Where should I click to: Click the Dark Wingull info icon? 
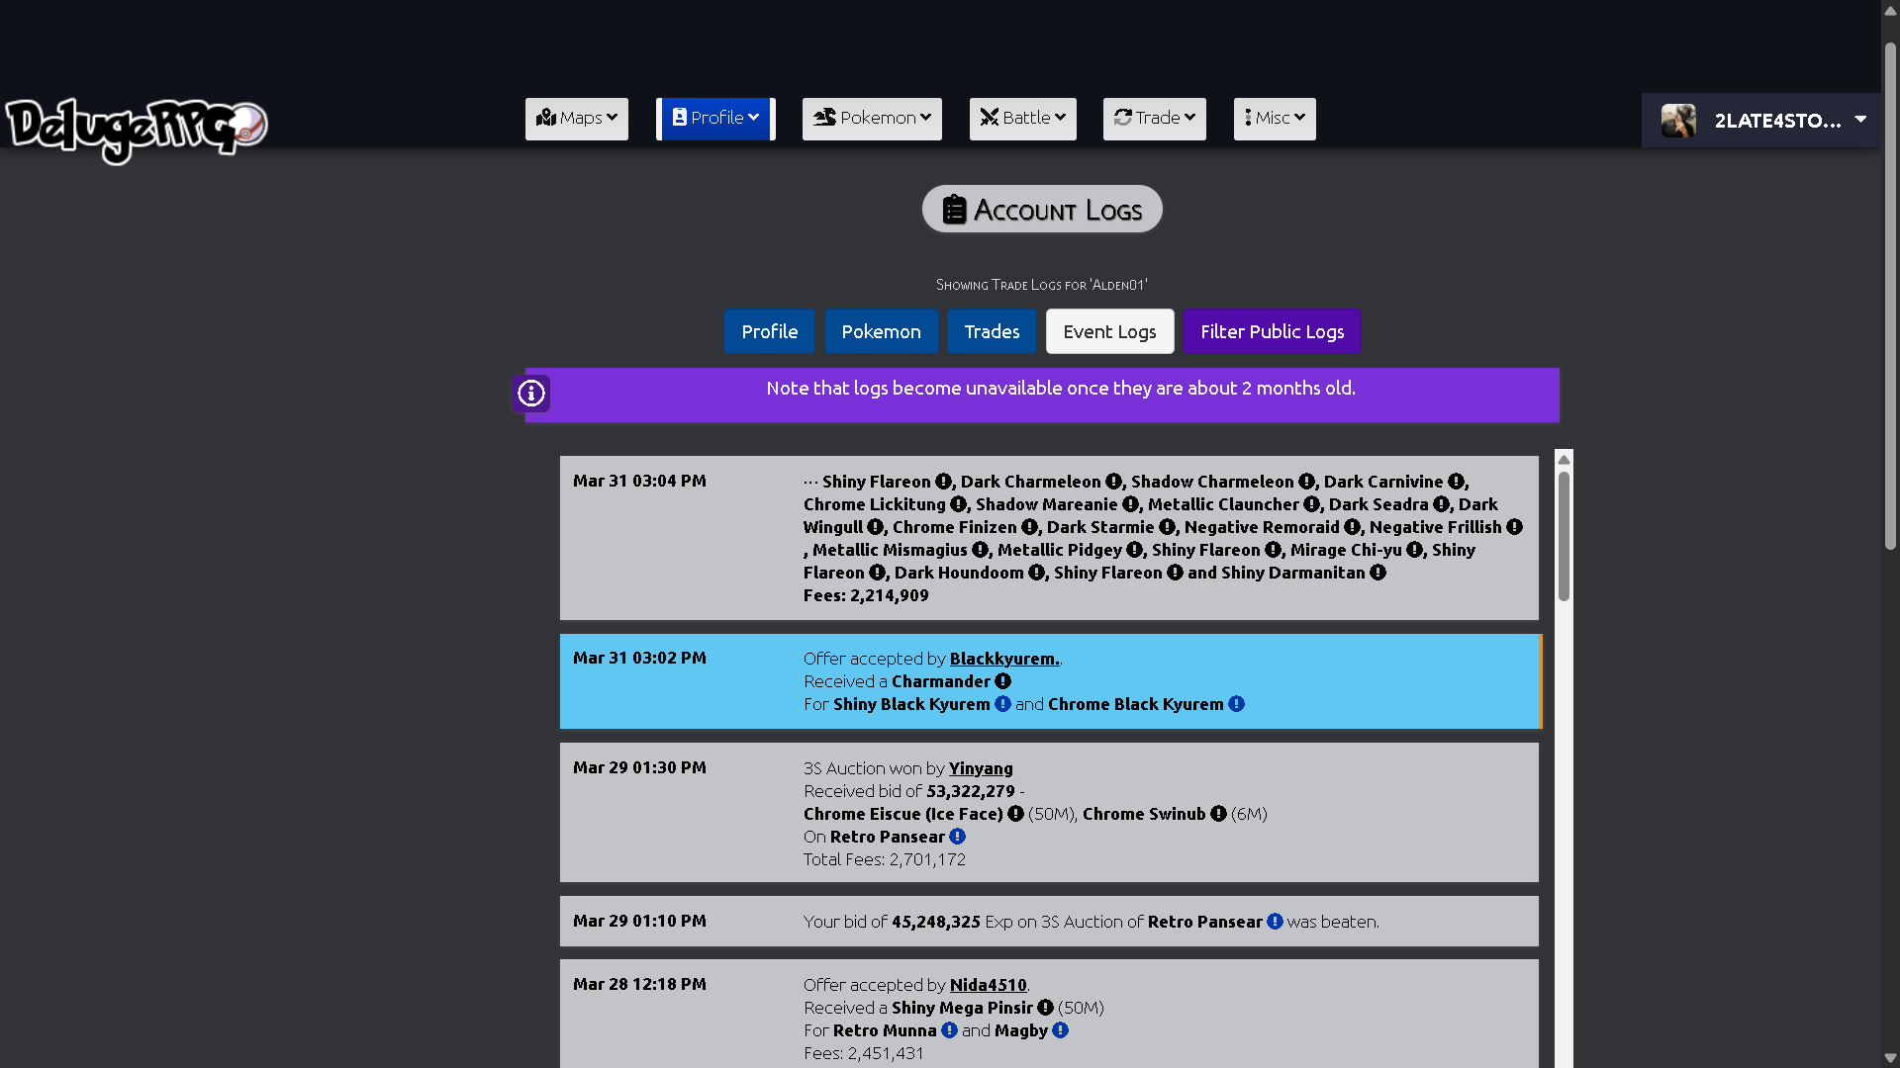click(875, 527)
